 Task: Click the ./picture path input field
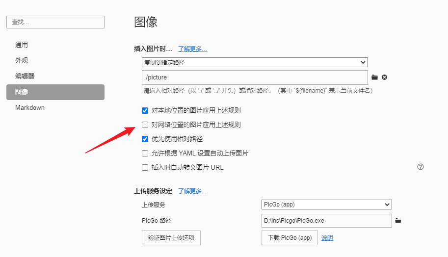point(255,77)
